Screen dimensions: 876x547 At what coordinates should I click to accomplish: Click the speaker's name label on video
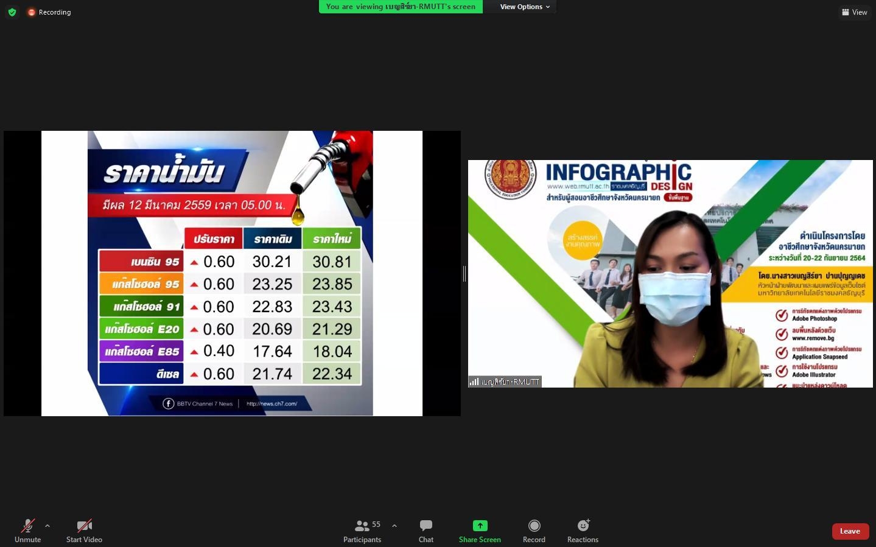505,382
